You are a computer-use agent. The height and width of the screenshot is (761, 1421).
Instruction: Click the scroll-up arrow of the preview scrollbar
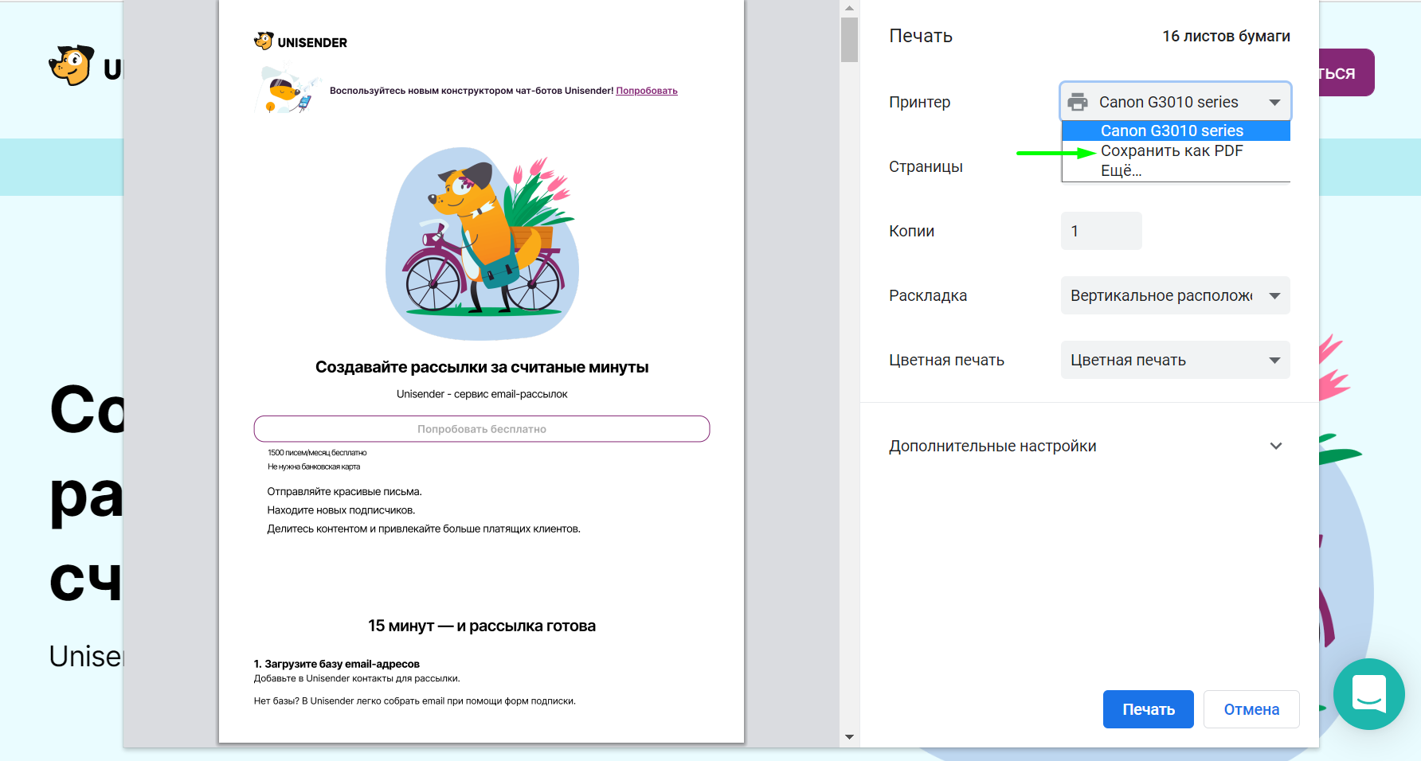[x=849, y=8]
